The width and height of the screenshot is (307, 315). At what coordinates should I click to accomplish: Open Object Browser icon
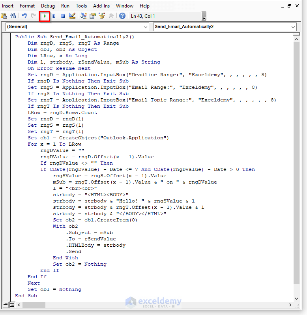[102, 16]
